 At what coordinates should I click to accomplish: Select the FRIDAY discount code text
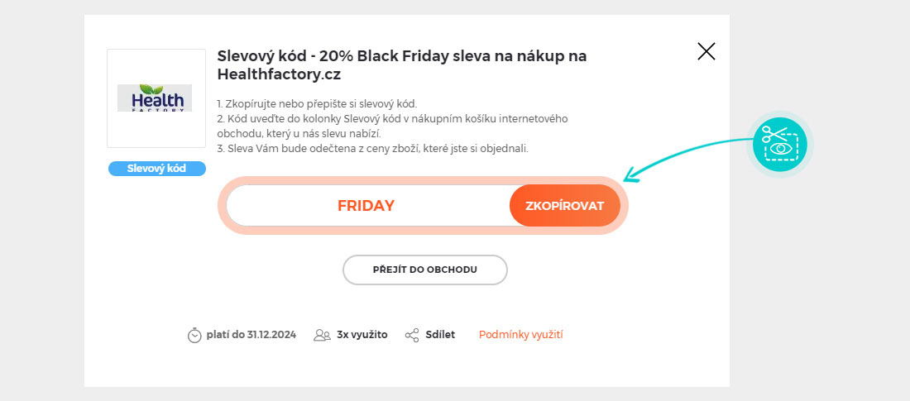[366, 206]
